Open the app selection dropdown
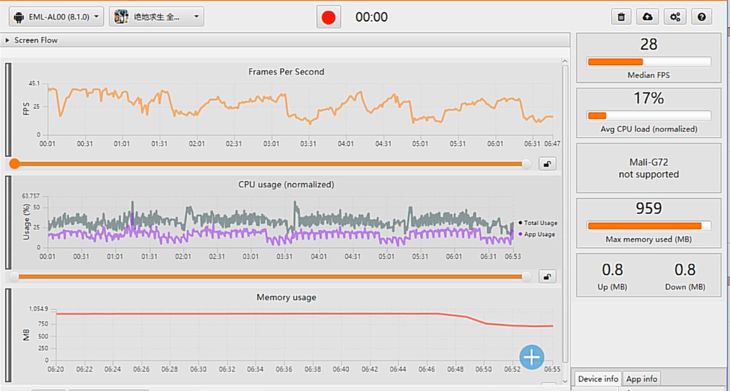Viewport: 730px width, 391px height. tap(156, 17)
